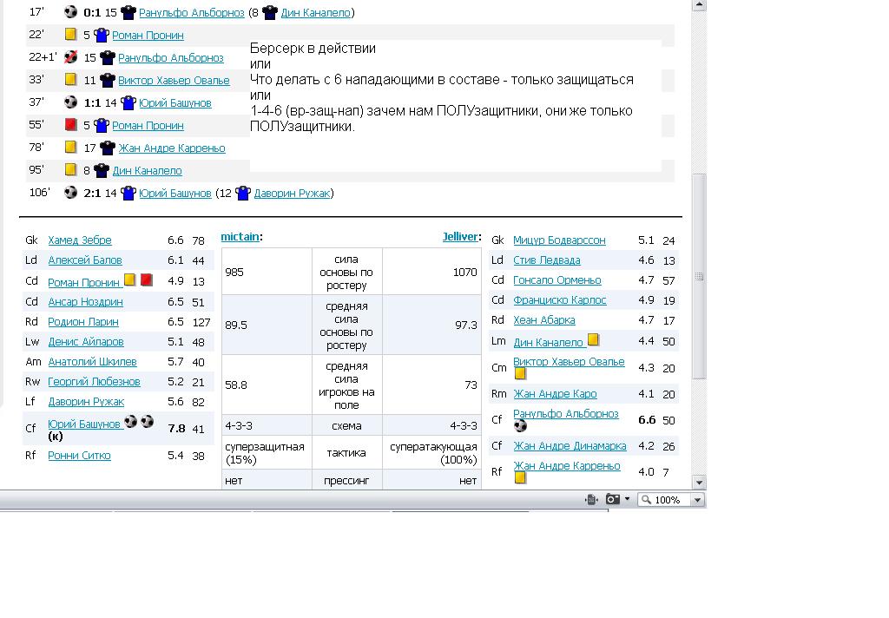Click the vertical scrollbar thumb

(x=699, y=276)
